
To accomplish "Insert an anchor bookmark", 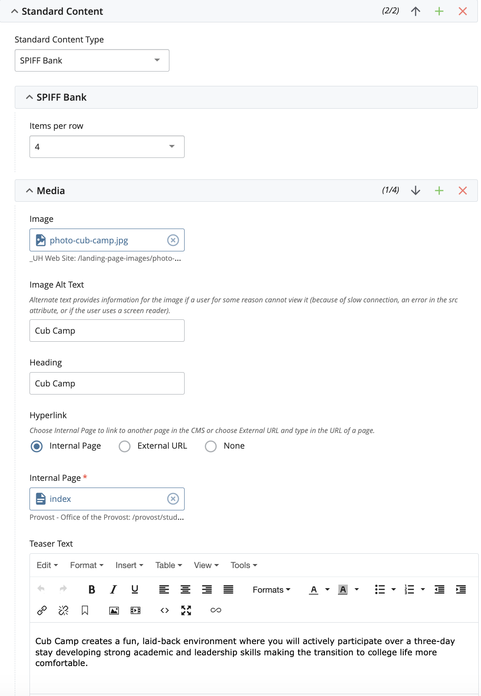I will (85, 610).
